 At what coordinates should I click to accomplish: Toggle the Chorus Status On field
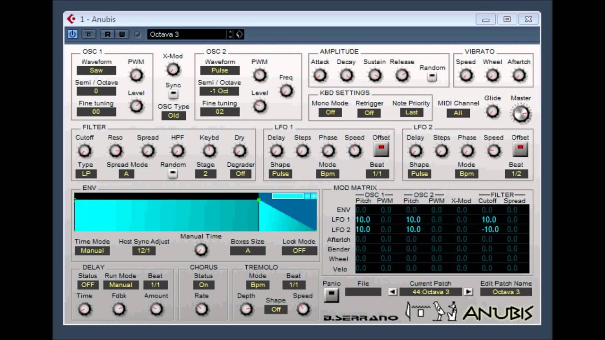coord(203,285)
